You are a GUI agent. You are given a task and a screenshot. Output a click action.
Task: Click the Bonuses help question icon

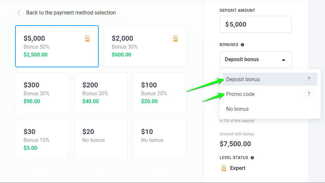[242, 45]
